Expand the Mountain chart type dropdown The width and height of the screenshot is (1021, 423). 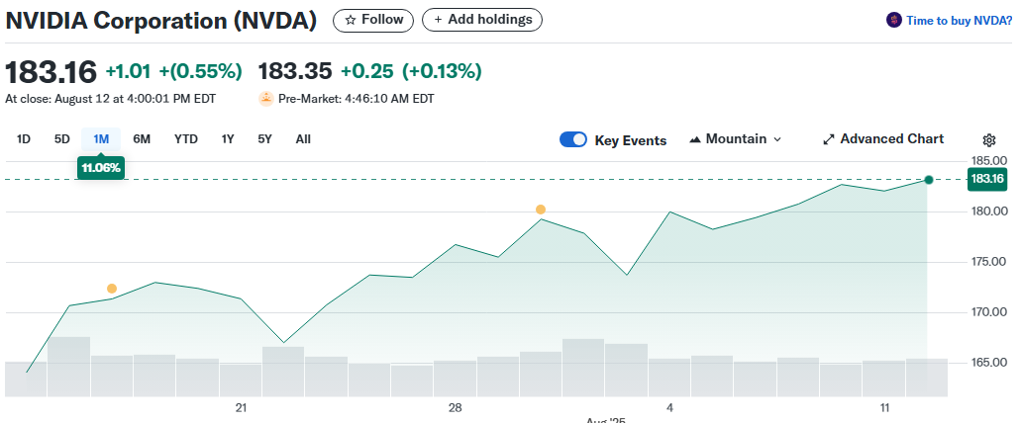click(735, 139)
